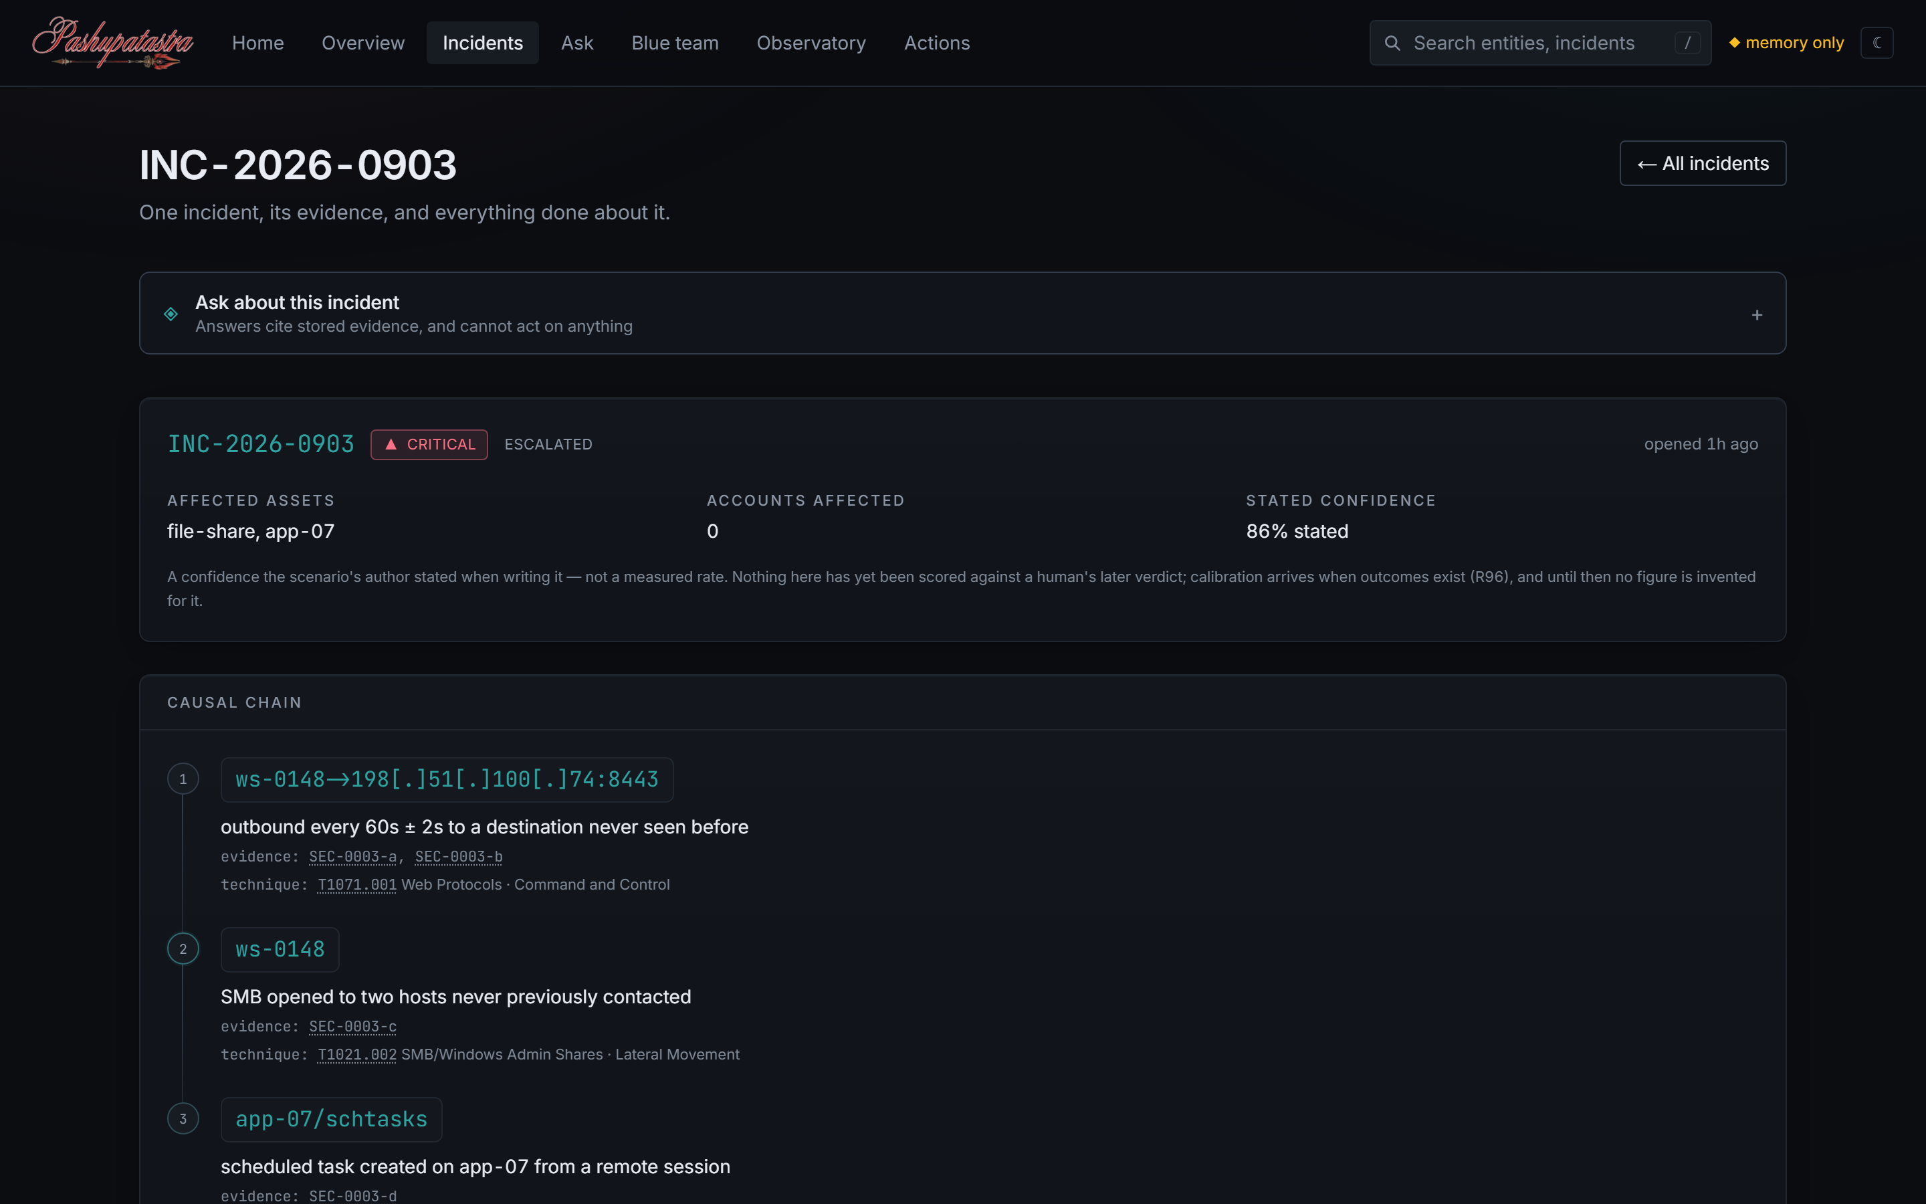
Task: Click causal chain step 3 marker
Action: [183, 1118]
